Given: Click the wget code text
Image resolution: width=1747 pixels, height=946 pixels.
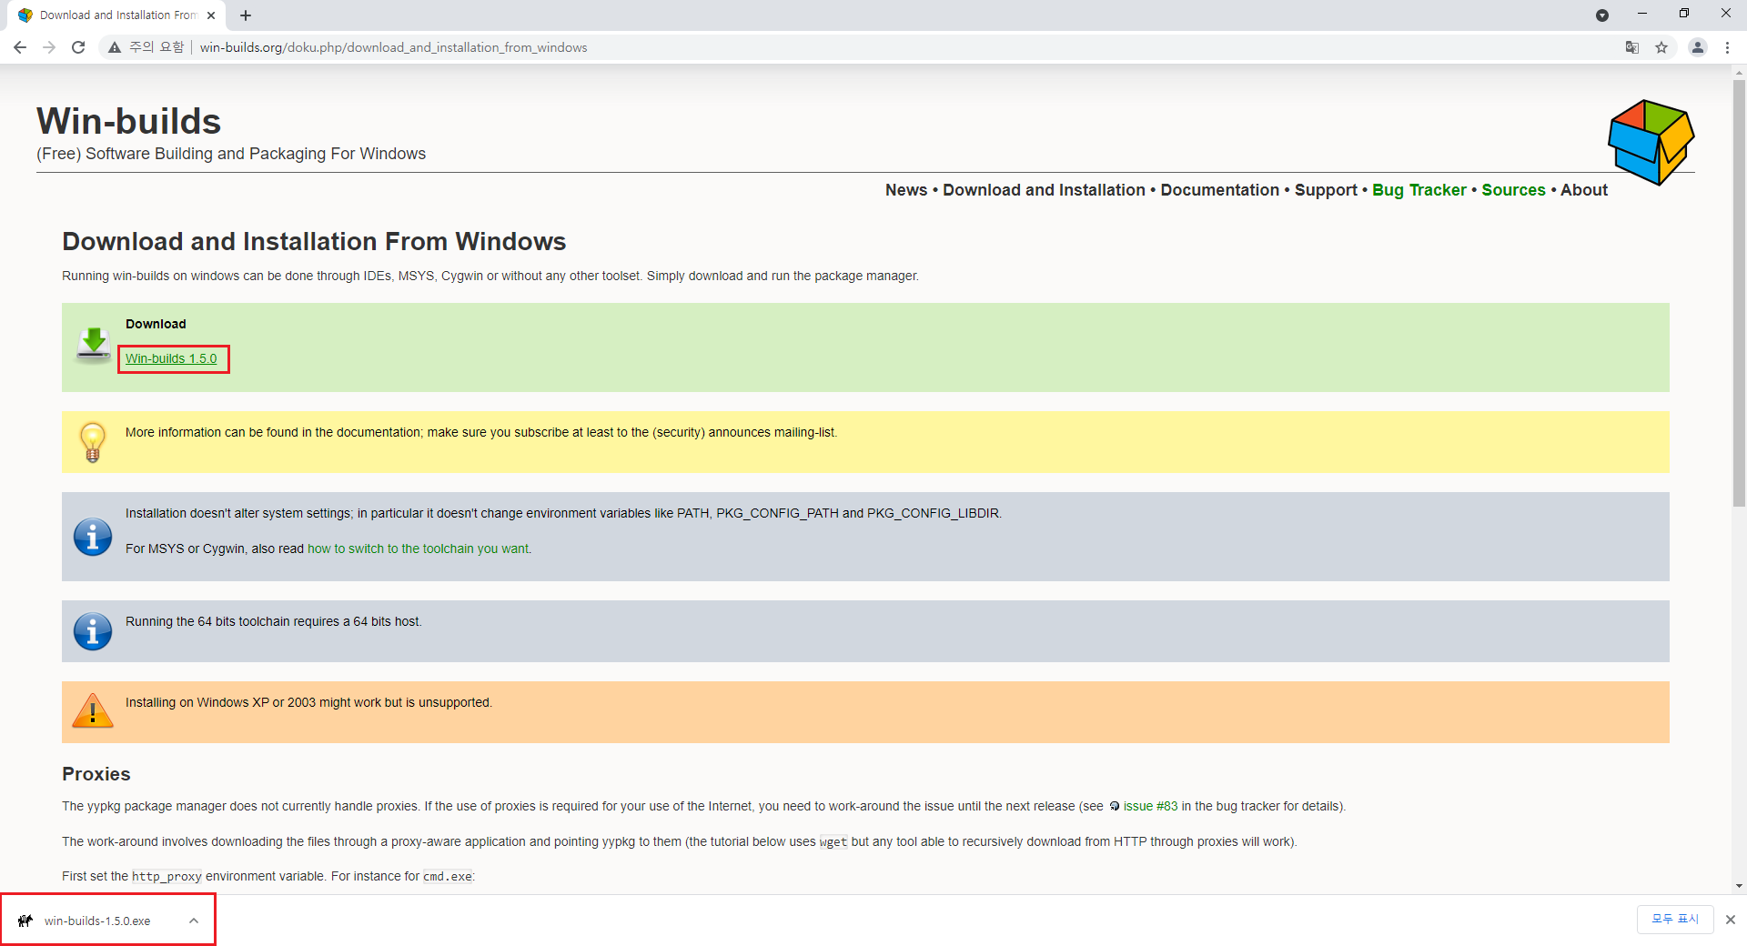Looking at the screenshot, I should click(833, 842).
